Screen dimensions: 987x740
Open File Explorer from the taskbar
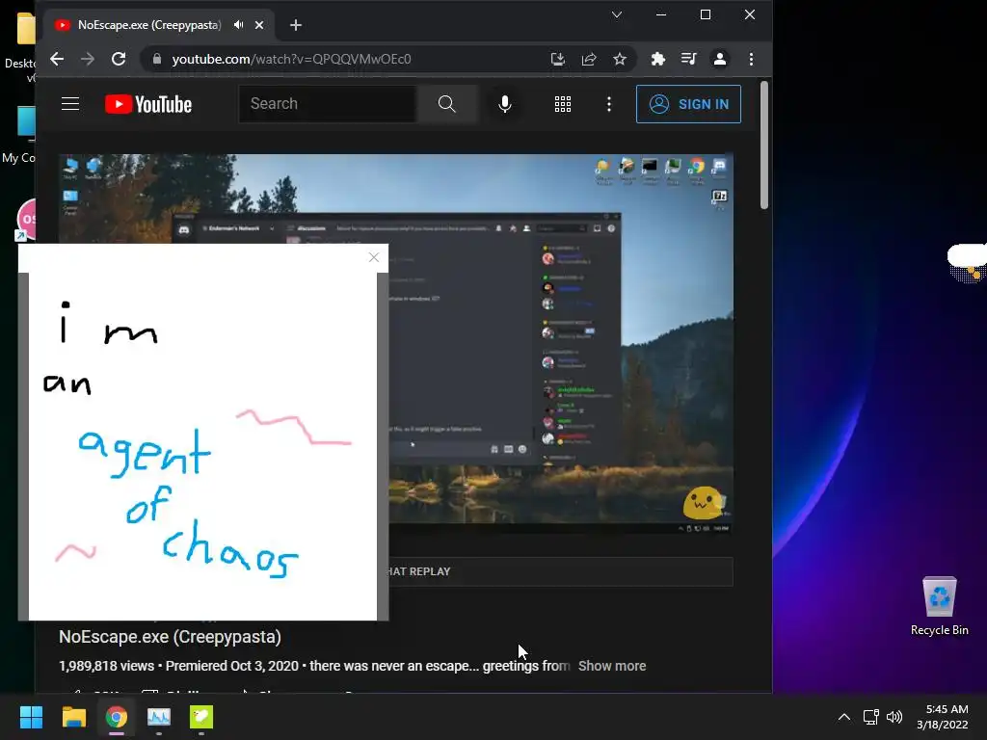point(73,717)
